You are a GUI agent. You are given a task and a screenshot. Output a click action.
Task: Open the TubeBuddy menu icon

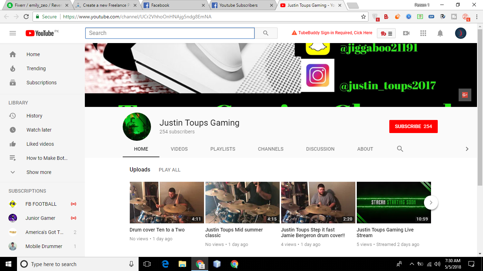tap(386, 34)
